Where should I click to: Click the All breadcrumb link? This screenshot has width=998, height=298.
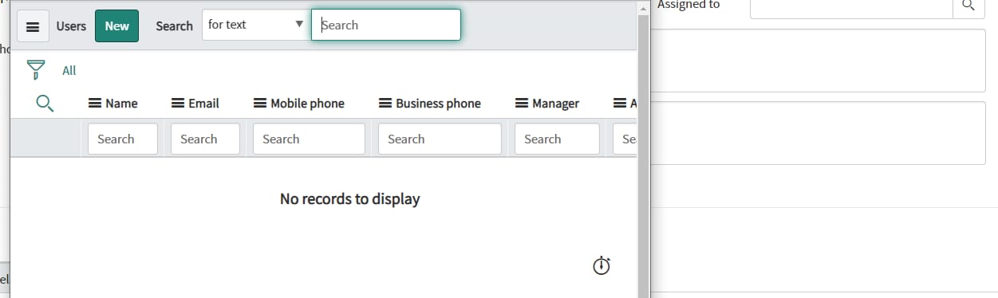coord(69,71)
